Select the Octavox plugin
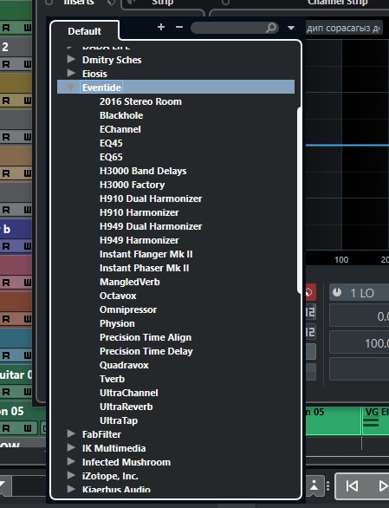This screenshot has width=389, height=508. tap(118, 296)
